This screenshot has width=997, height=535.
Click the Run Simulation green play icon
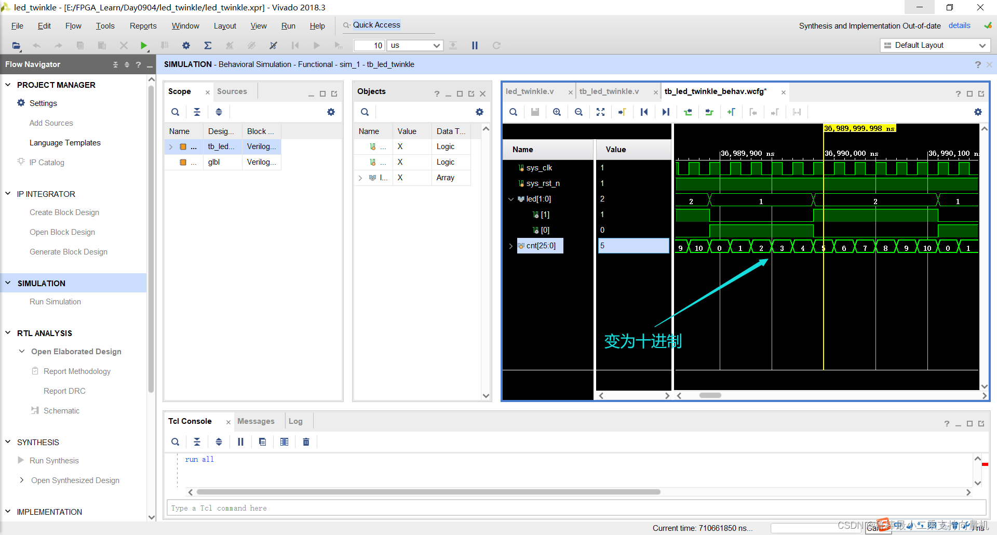[x=144, y=46]
